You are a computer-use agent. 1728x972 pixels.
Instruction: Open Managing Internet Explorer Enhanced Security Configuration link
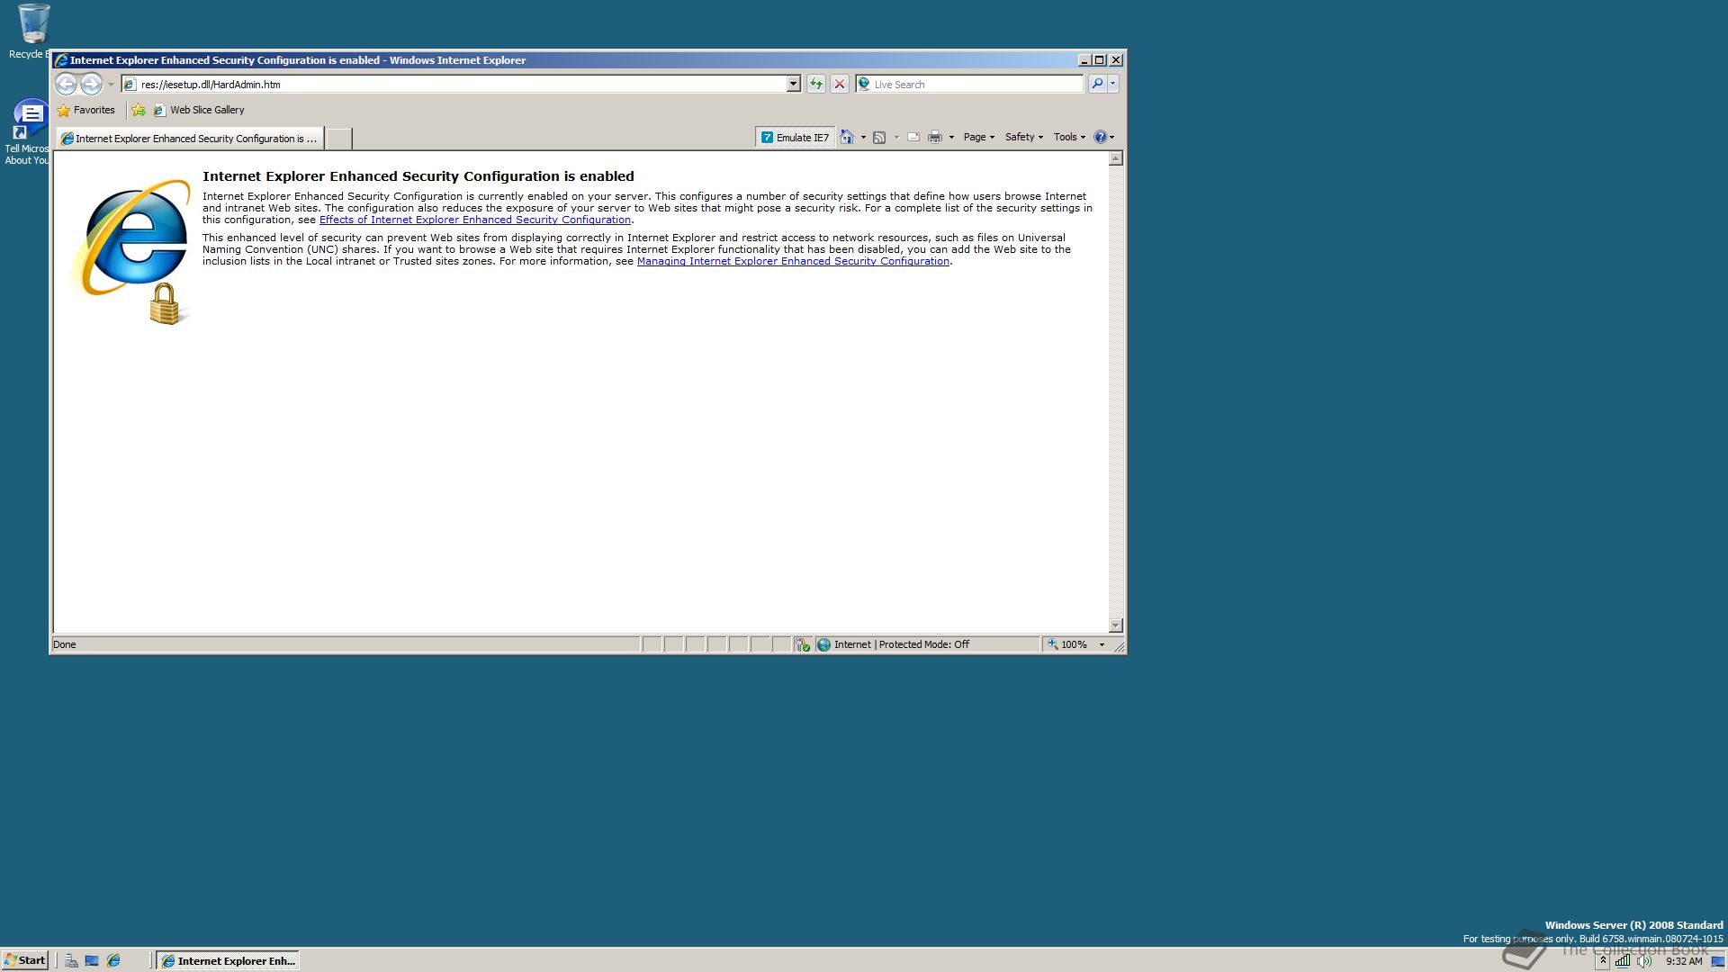coord(793,261)
